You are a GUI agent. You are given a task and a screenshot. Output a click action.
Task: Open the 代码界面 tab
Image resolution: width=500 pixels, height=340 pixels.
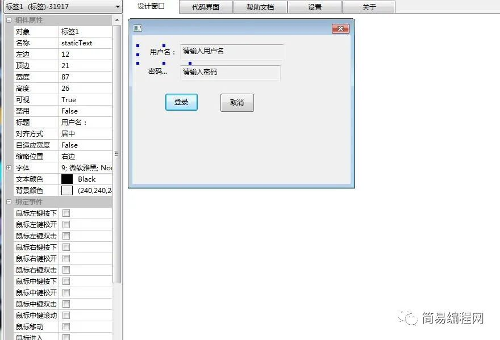click(206, 7)
